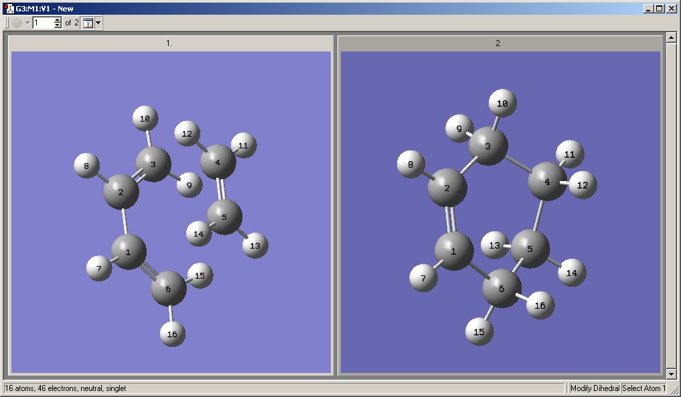
Task: Click the vertical scrollbar track
Action: [671, 206]
